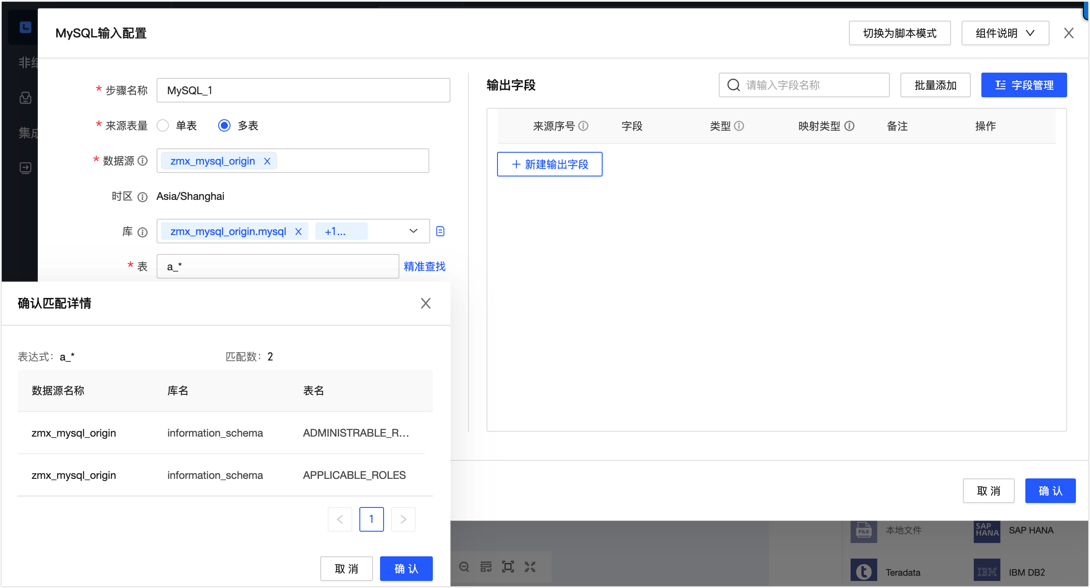
Task: Click info icon next to 数据源 label
Action: coord(143,161)
